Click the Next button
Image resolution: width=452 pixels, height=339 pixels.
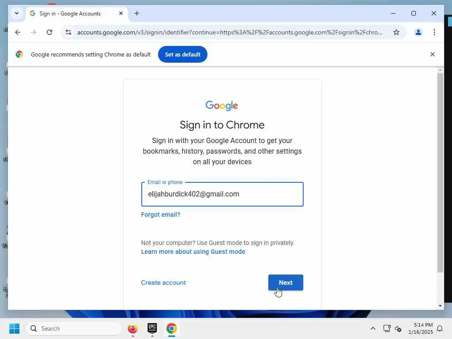click(286, 282)
